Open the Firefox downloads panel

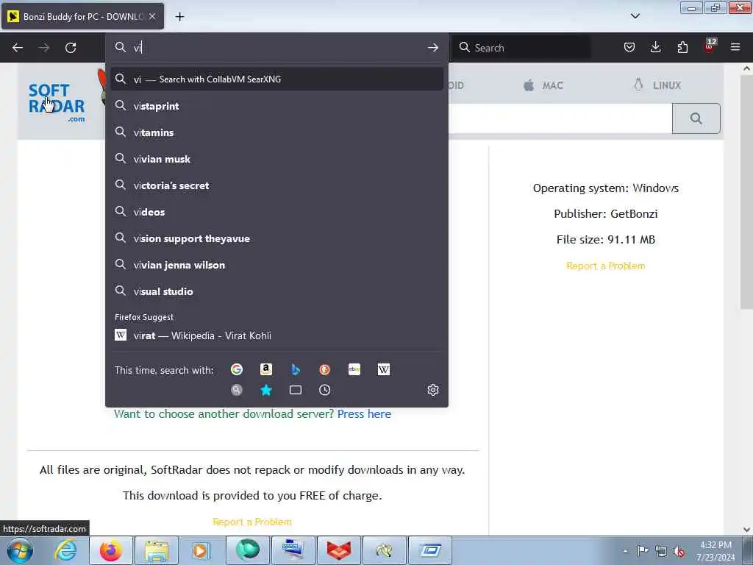655,47
